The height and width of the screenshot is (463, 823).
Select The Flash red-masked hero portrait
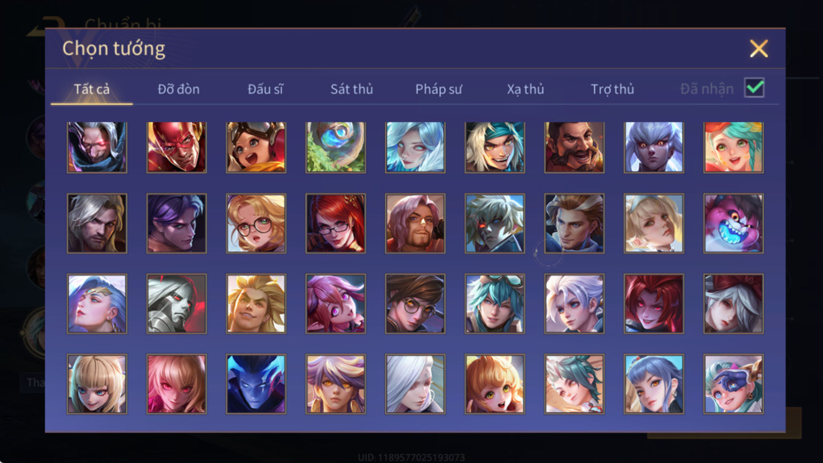click(176, 147)
